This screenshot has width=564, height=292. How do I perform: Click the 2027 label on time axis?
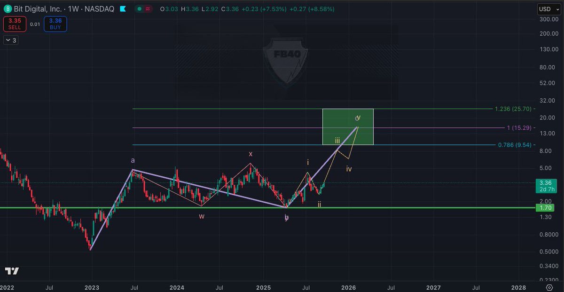point(433,287)
